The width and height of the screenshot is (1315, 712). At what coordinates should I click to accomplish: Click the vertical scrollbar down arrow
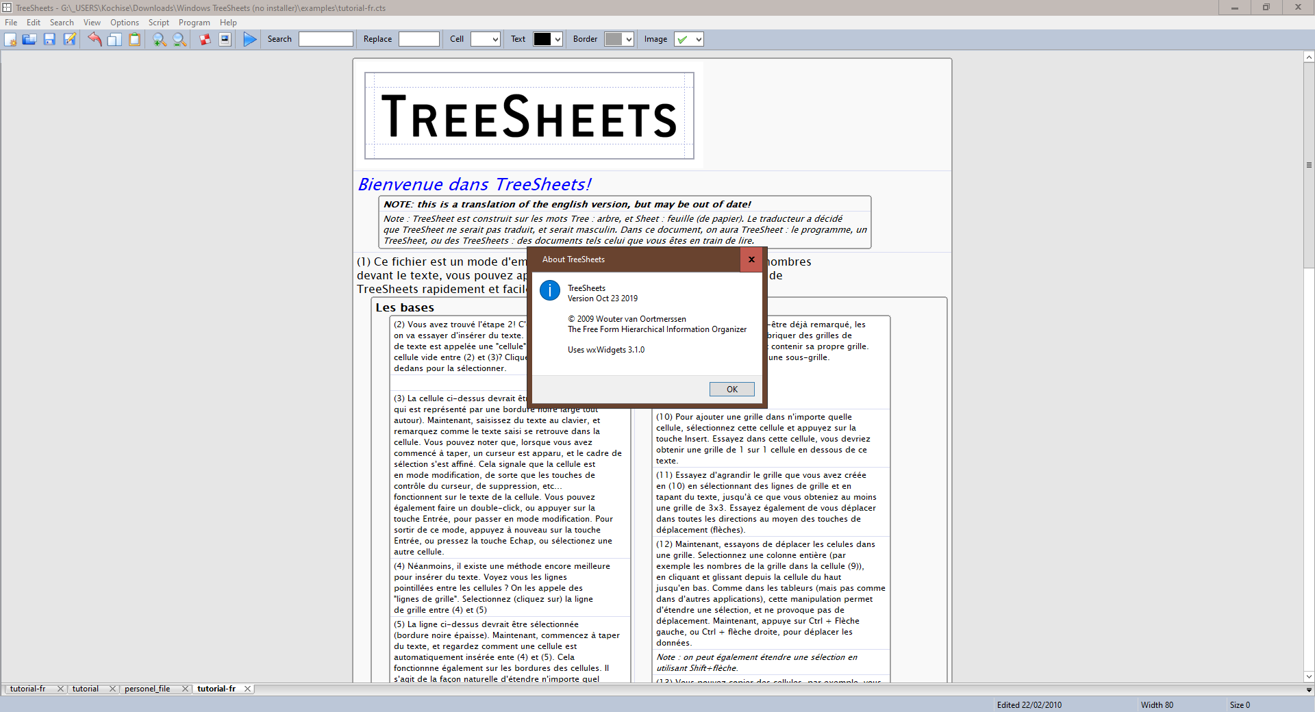pyautogui.click(x=1309, y=676)
